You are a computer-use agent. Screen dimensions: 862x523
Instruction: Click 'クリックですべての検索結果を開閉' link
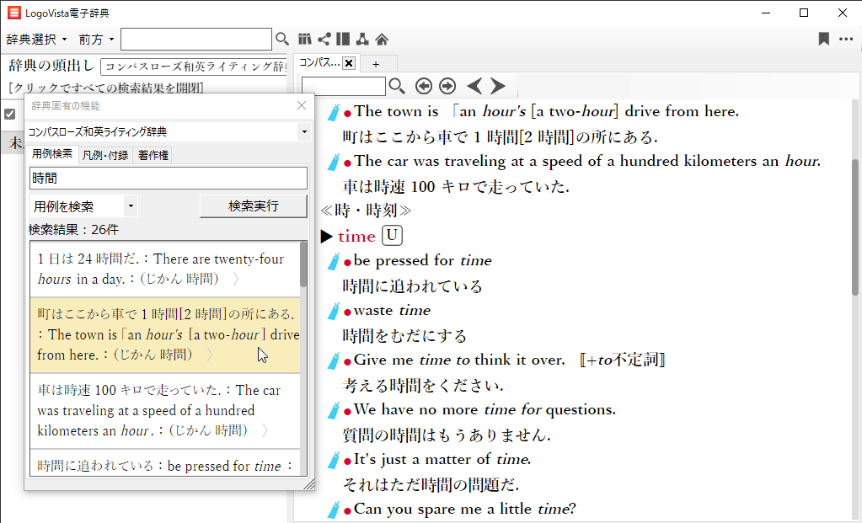(106, 88)
